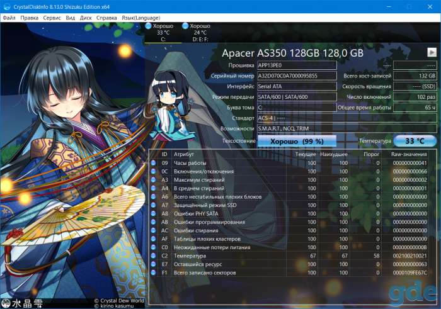
Task: Open the Сервис menu
Action: click(x=52, y=18)
